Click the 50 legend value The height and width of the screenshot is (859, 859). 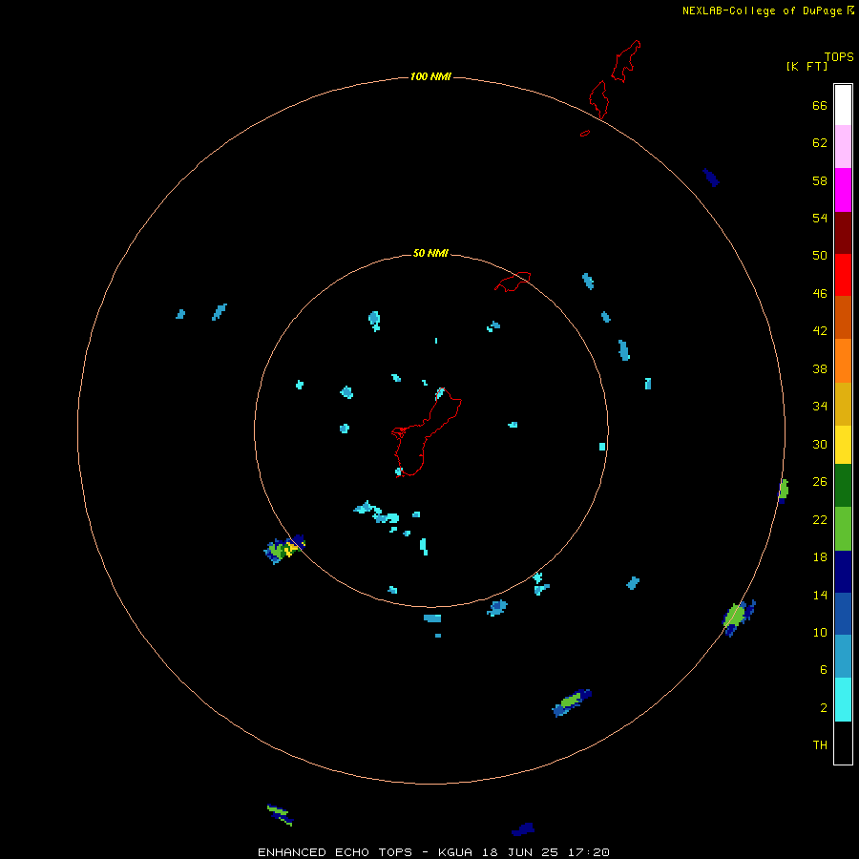click(820, 256)
